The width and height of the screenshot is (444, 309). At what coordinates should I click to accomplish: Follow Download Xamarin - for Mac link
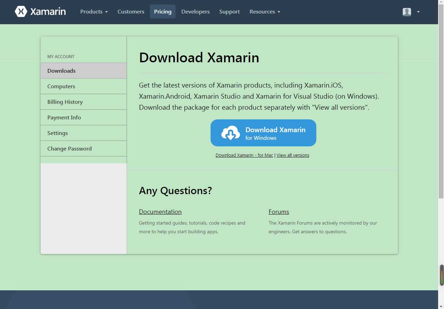(x=244, y=155)
